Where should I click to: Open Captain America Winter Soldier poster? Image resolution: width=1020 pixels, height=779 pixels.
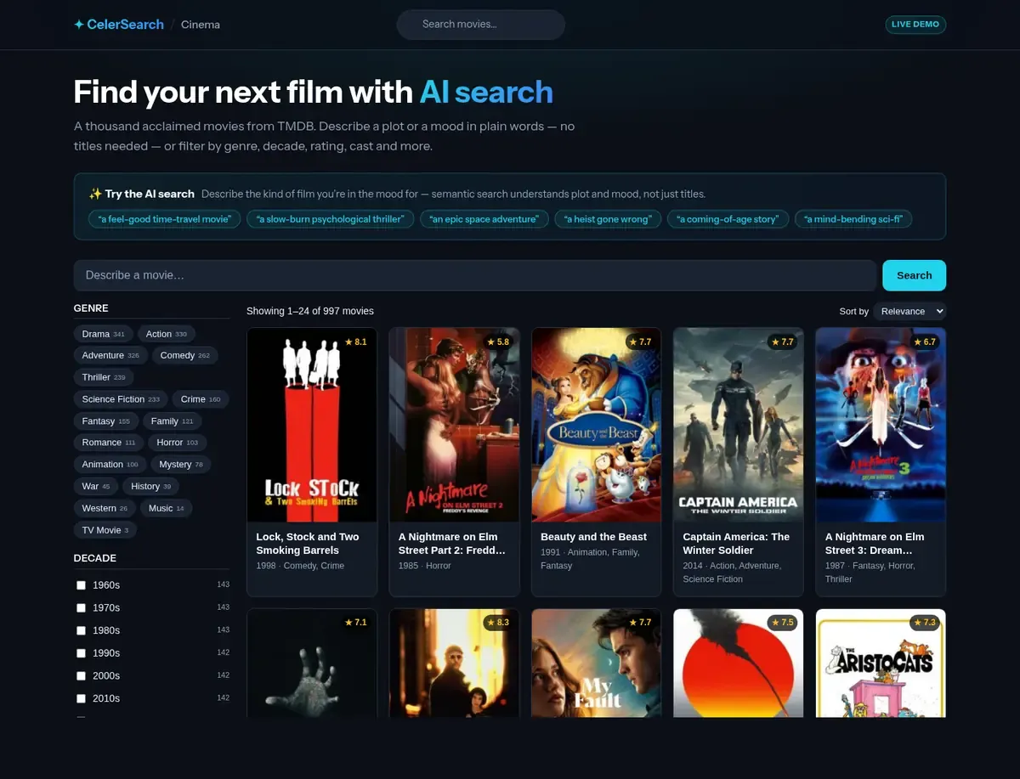pos(738,425)
